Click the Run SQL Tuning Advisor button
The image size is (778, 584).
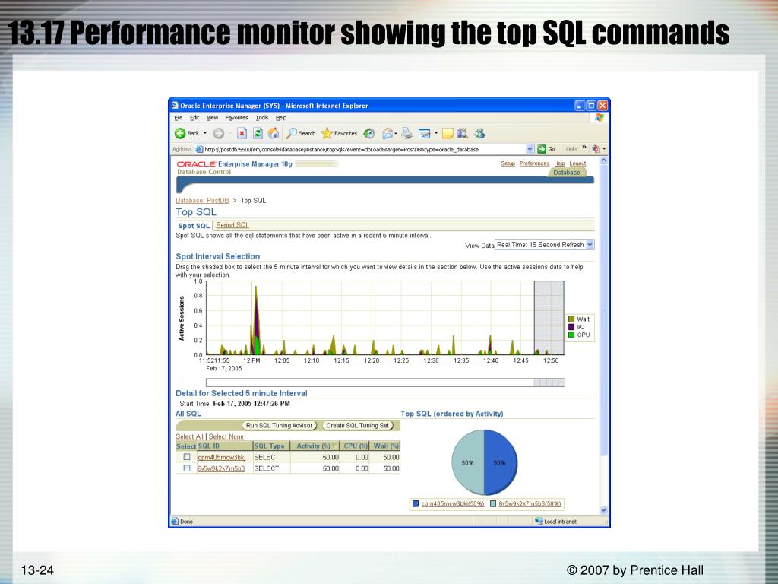[280, 425]
